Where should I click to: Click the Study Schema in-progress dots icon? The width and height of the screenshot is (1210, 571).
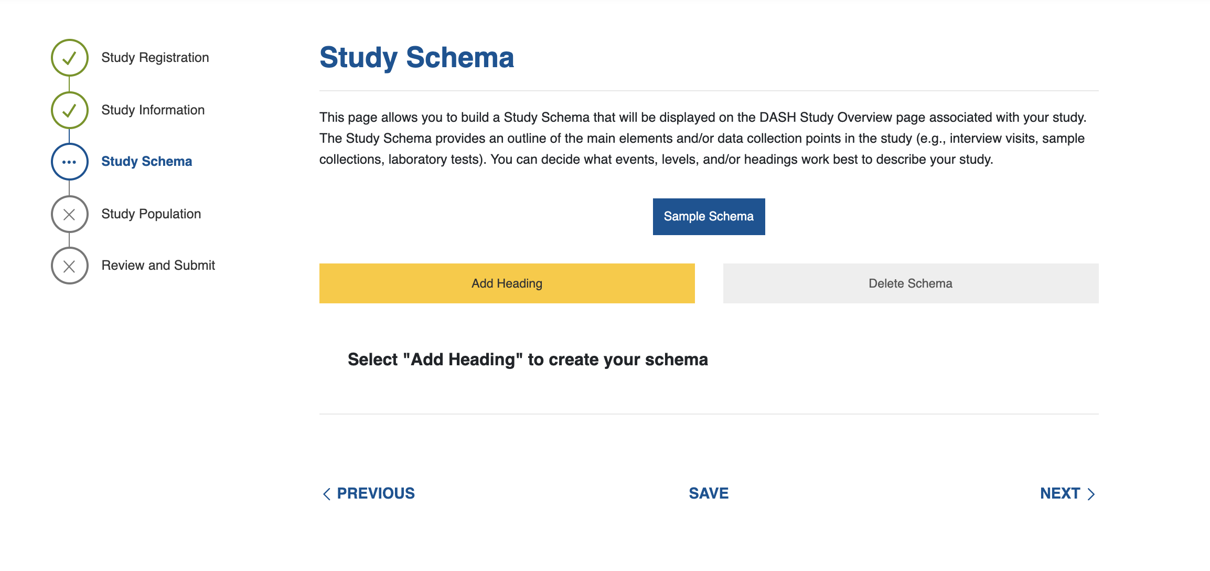pyautogui.click(x=69, y=162)
